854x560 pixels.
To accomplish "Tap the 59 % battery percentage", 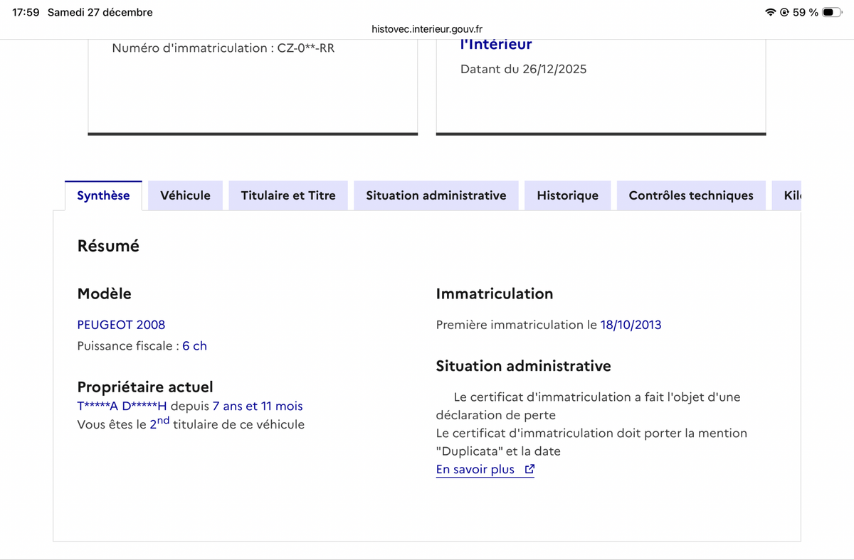I will 805,12.
